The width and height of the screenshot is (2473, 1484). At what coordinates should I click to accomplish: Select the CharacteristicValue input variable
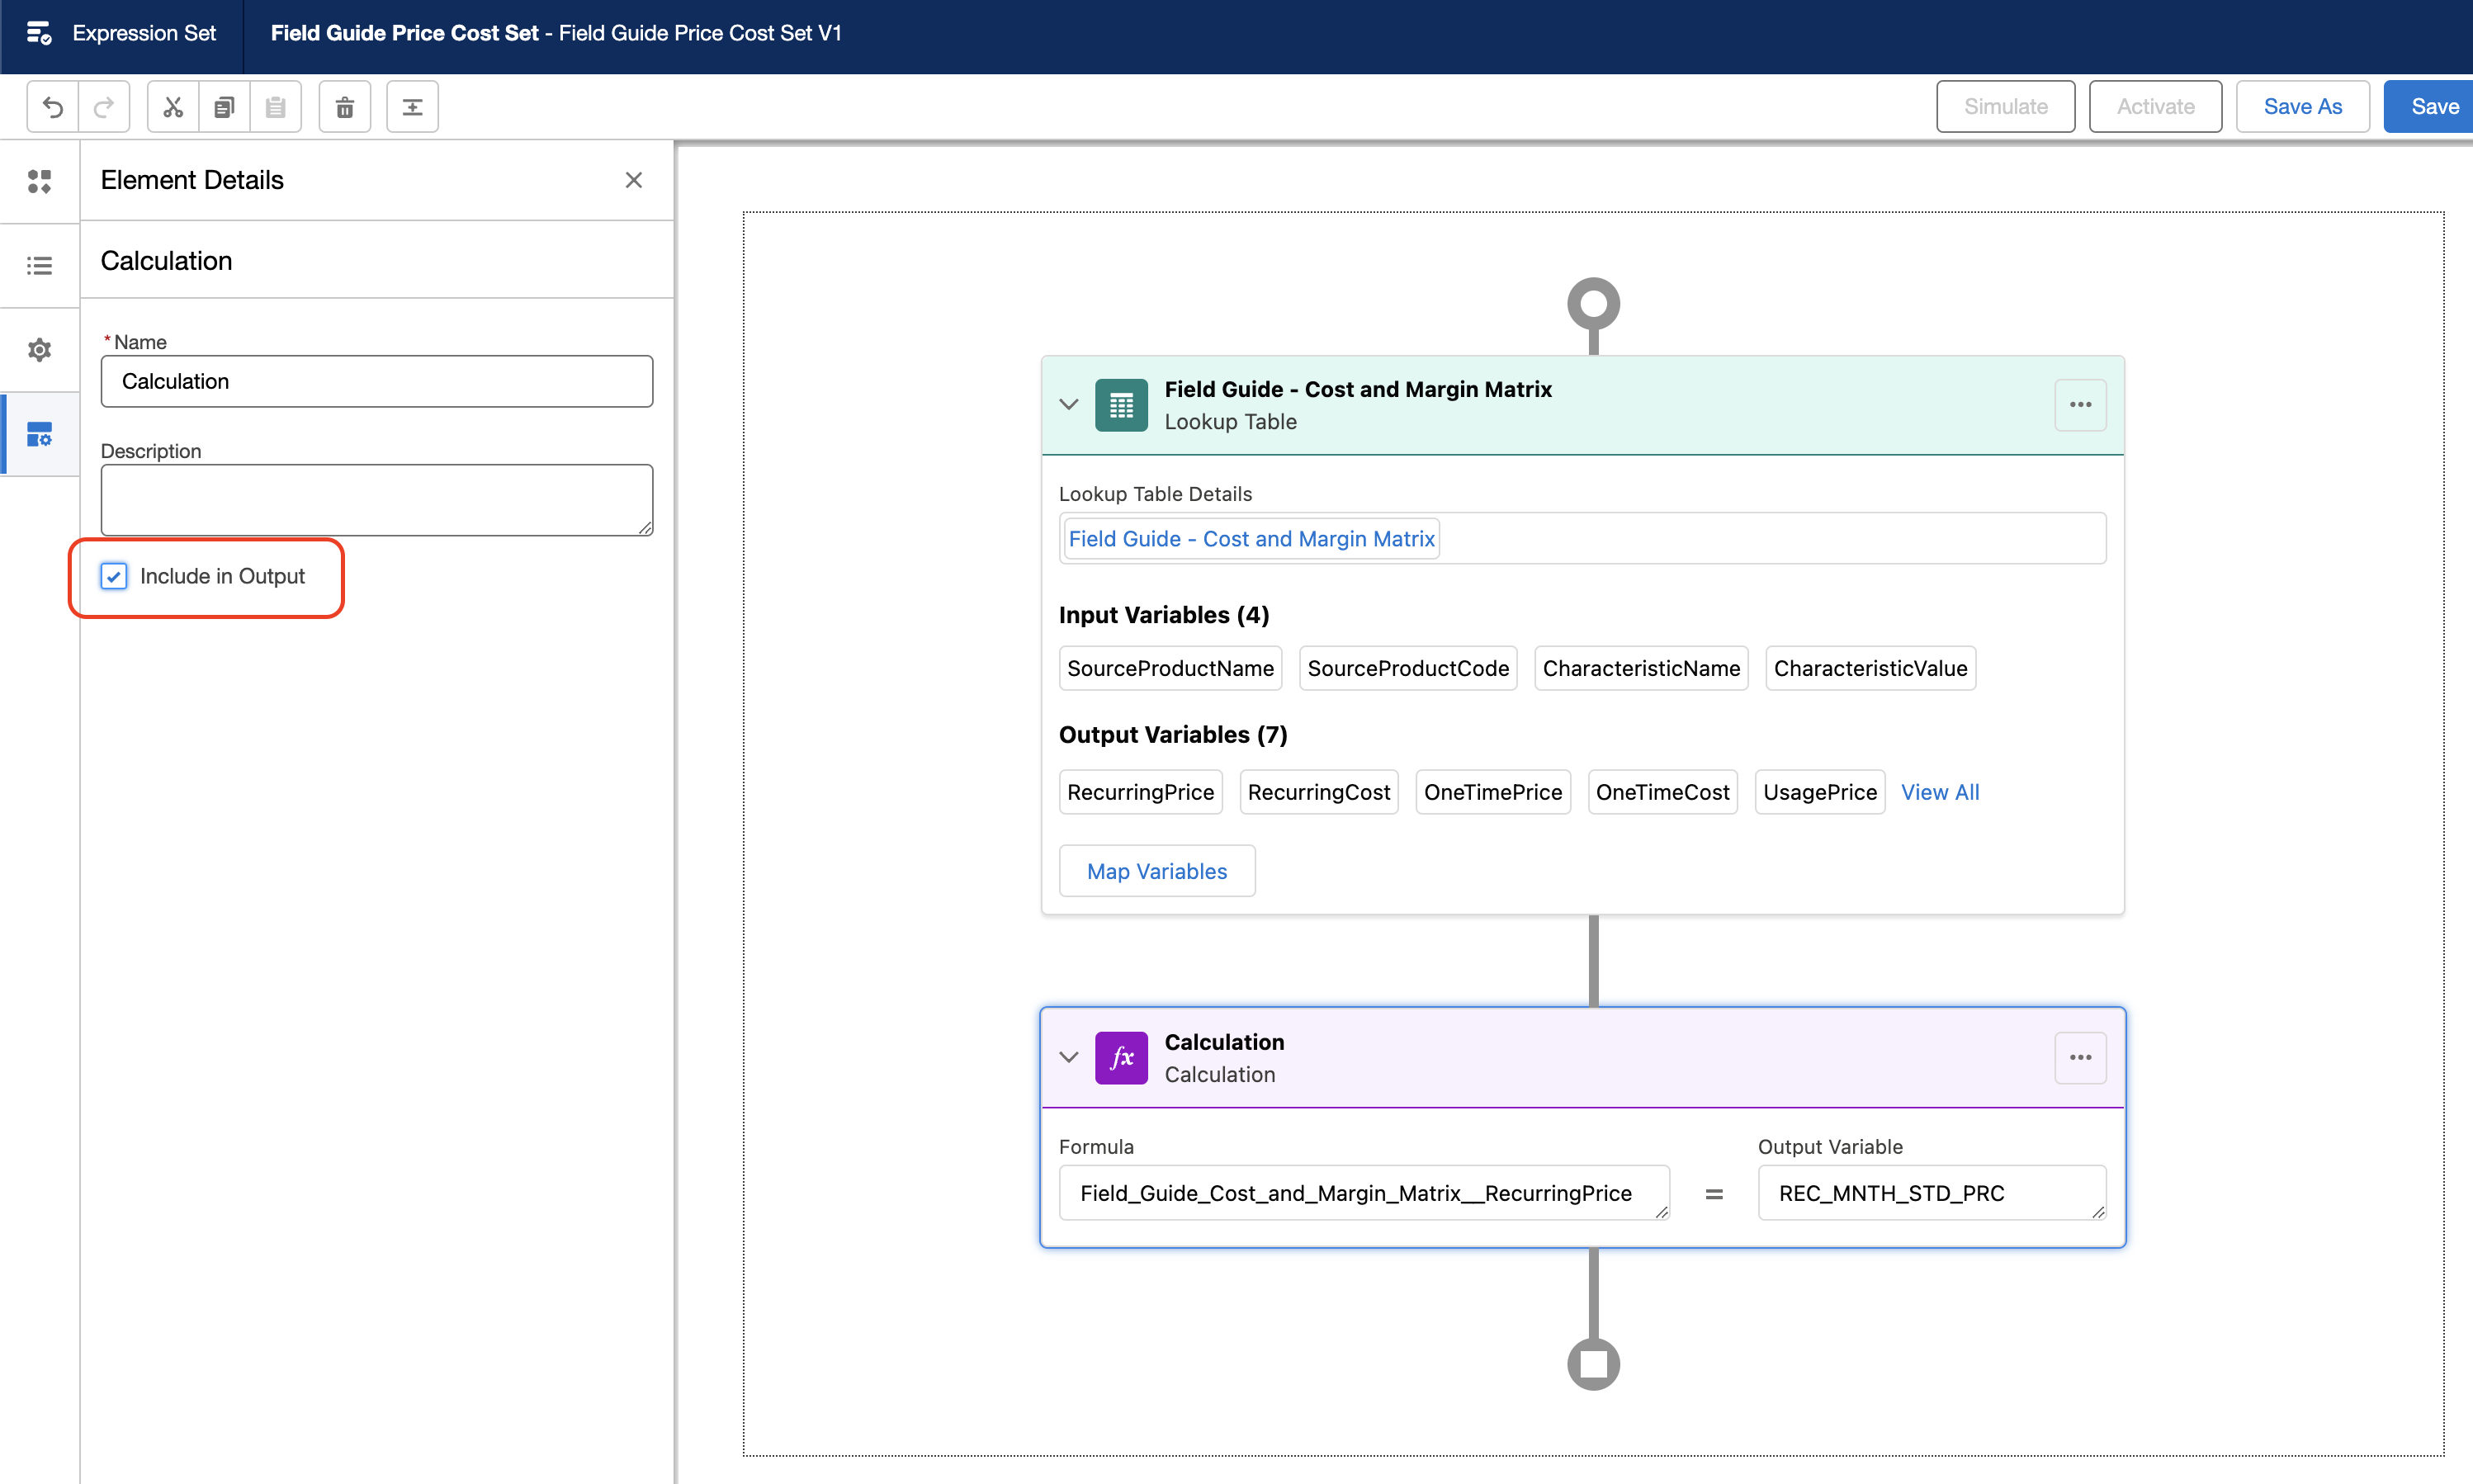pos(1870,668)
